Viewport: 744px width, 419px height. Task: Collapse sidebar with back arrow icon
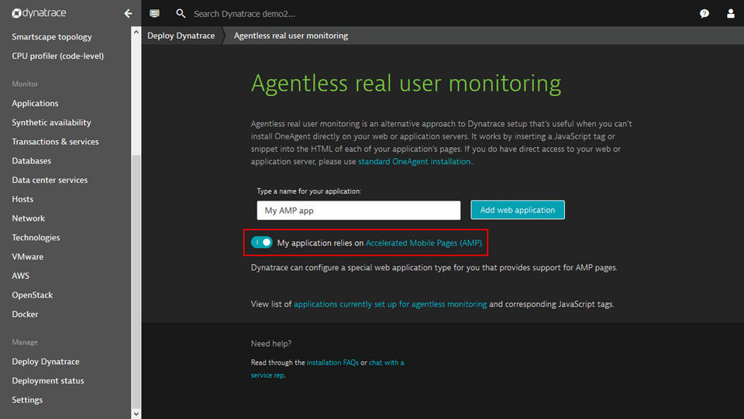click(x=129, y=13)
